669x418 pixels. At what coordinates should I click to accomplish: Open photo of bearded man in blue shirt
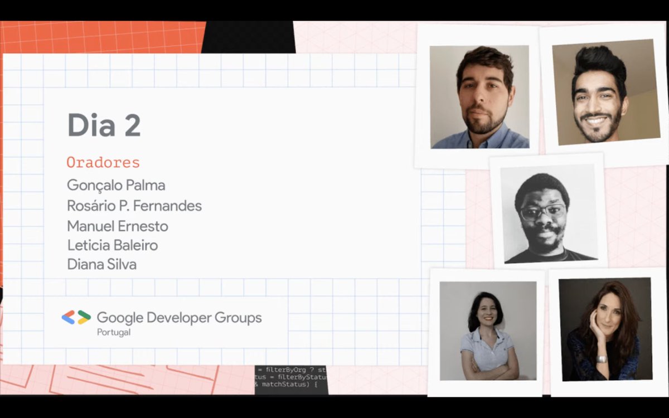[479, 97]
